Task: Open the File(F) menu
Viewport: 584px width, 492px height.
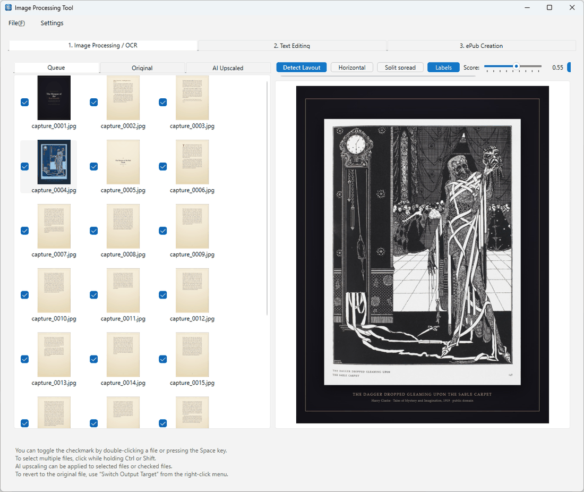Action: click(x=17, y=23)
